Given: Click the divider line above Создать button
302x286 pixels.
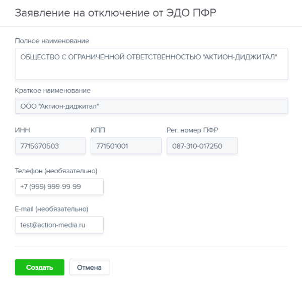Looking at the screenshot, I should click(x=151, y=246).
